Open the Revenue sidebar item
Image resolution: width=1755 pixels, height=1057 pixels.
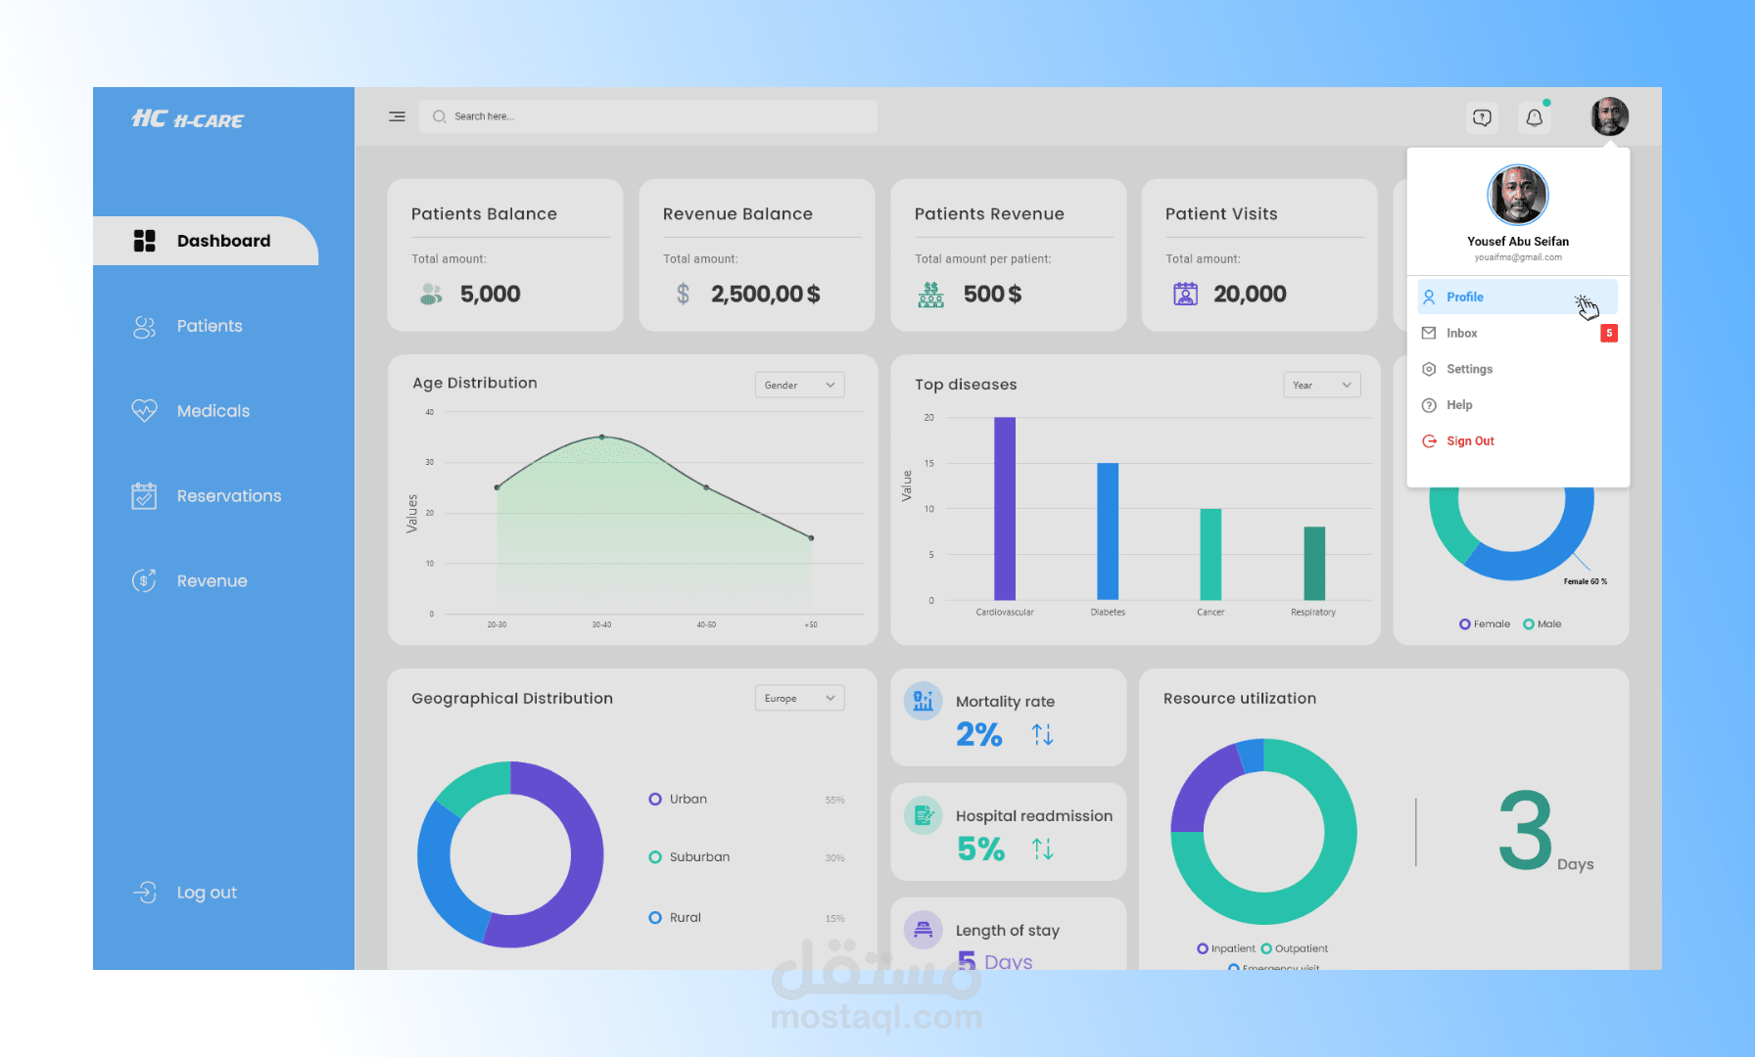point(190,581)
